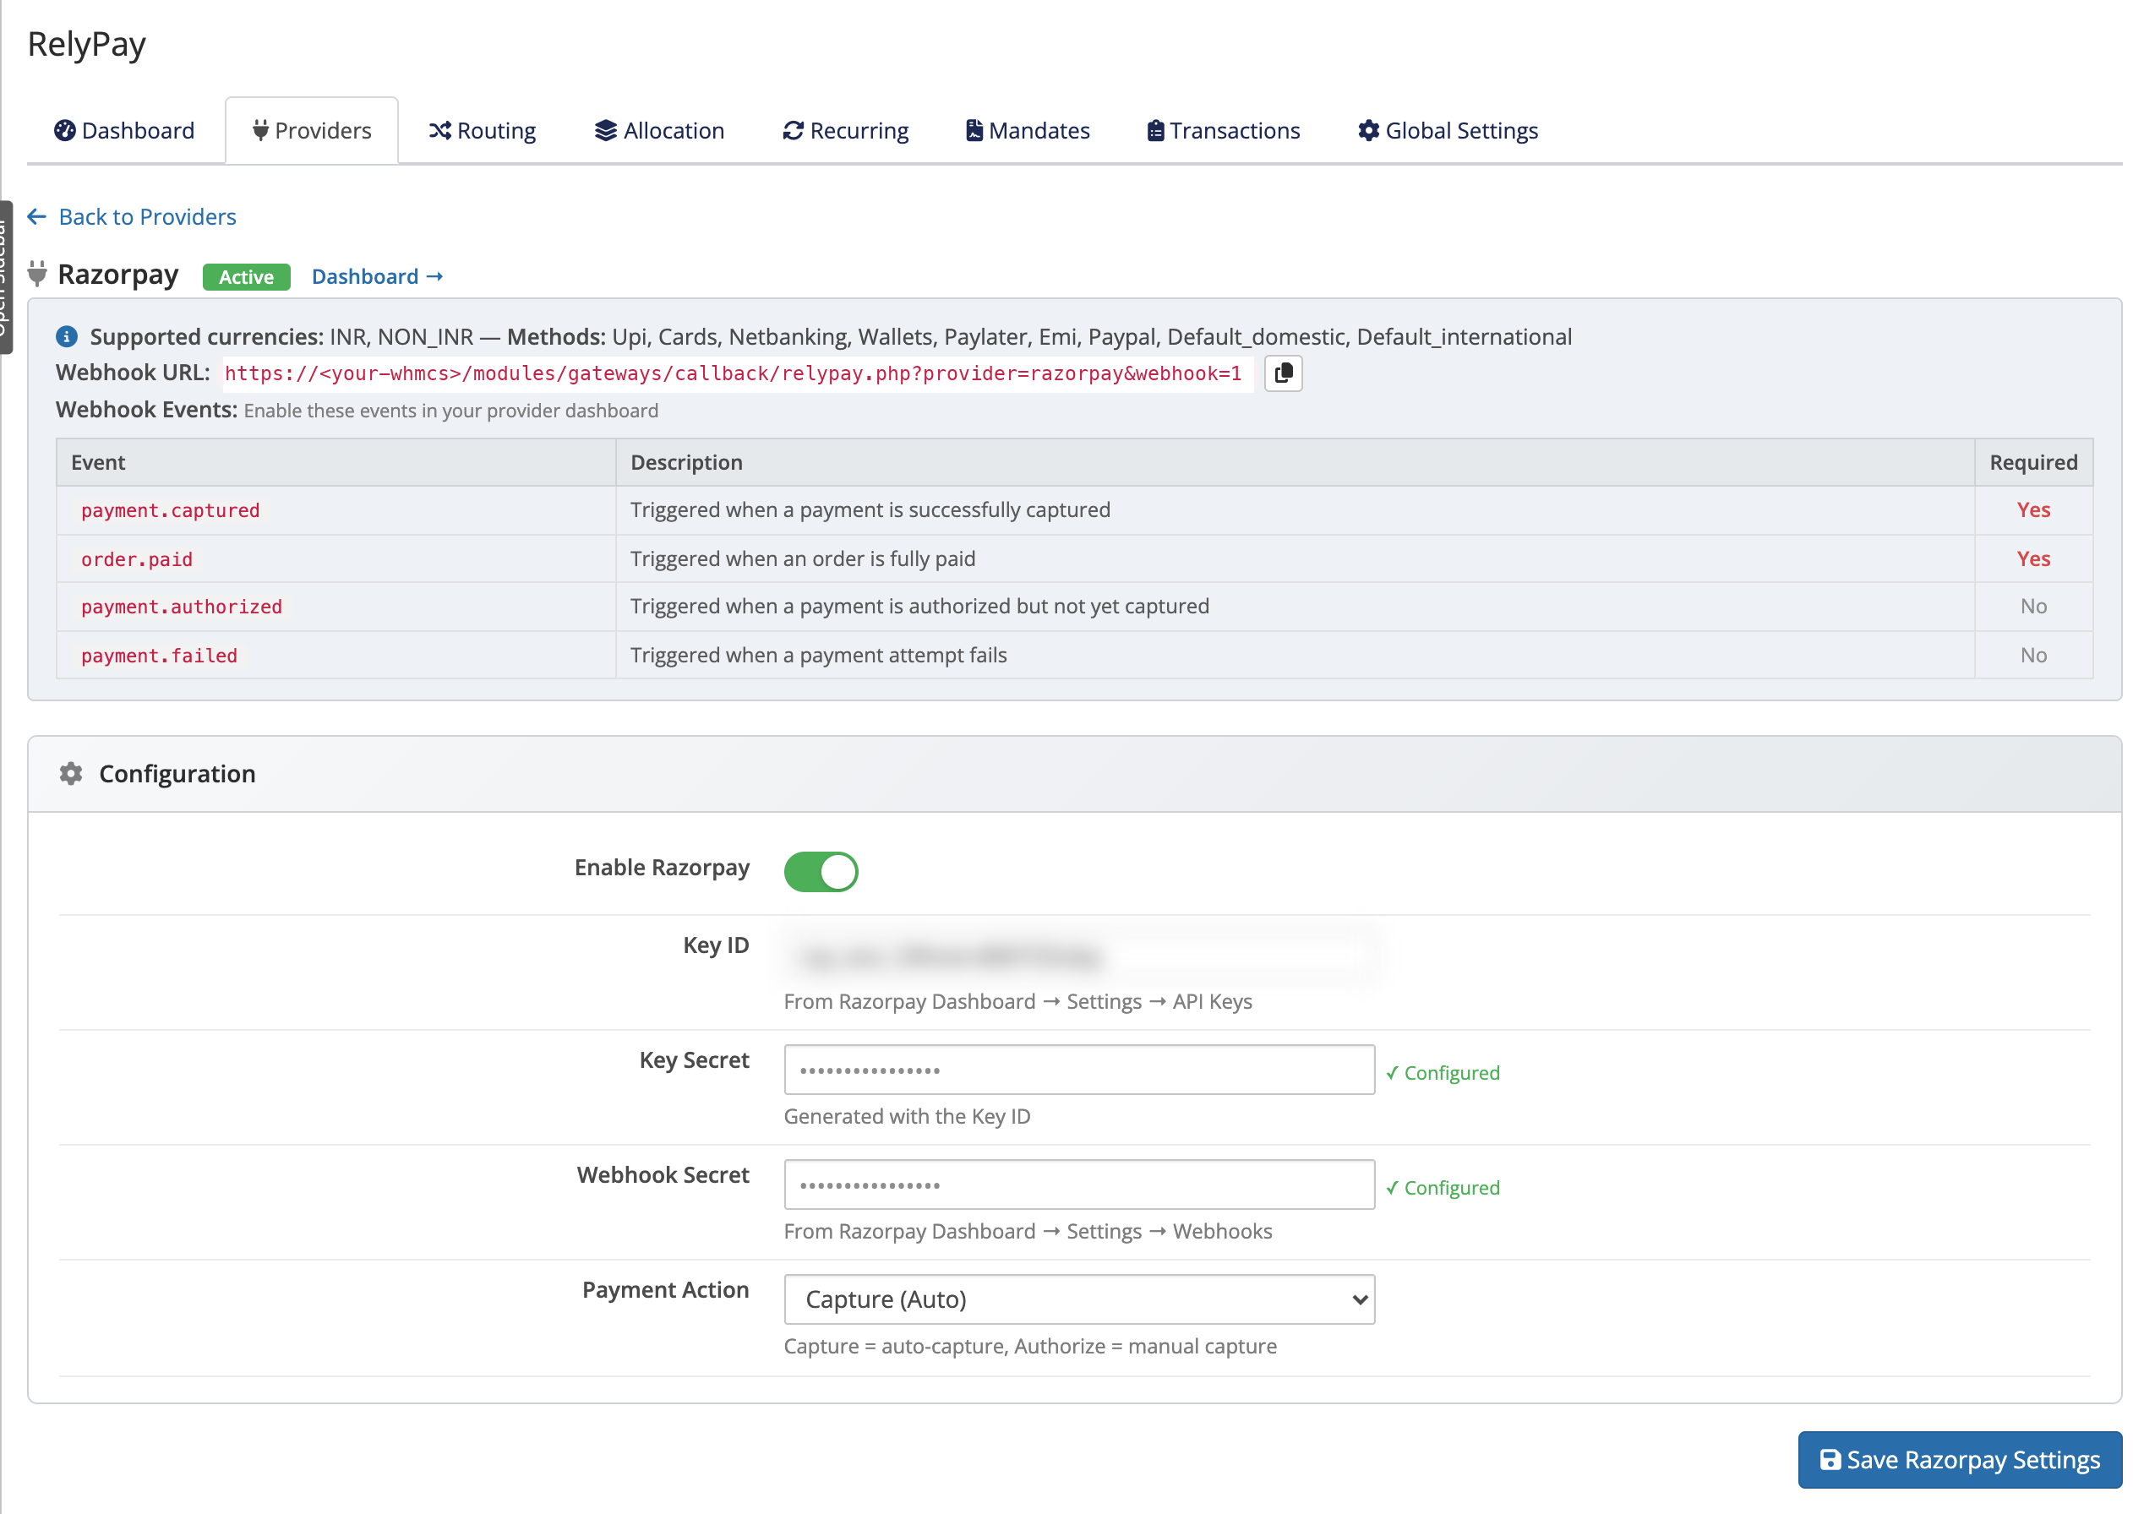Click the RelyPay title
2133x1514 pixels.
(x=87, y=44)
